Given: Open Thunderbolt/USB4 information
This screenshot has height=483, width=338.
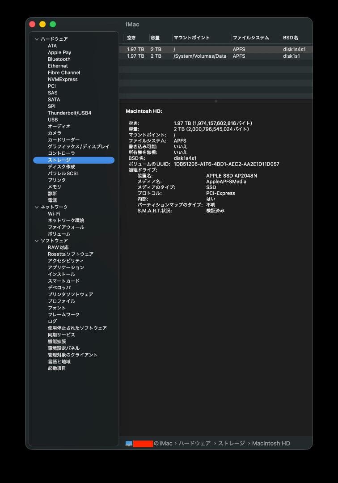Looking at the screenshot, I should tap(70, 113).
